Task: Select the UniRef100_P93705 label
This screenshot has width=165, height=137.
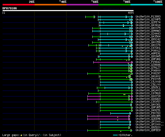Action: (148, 79)
